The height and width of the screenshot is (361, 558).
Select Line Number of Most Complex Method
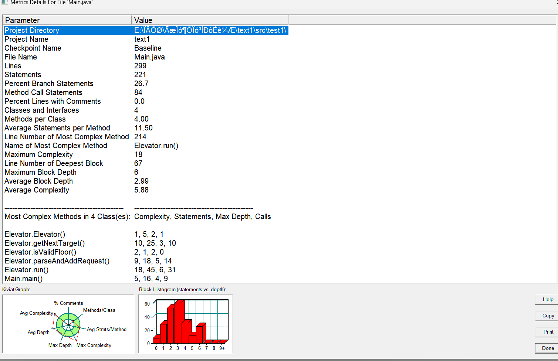click(146, 137)
